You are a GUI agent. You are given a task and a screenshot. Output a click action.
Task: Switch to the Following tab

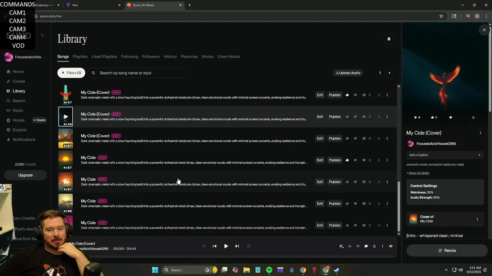pos(130,57)
